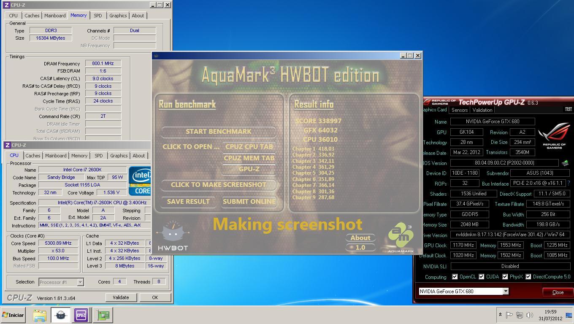Open CPUZ CPU TAB from AquaMark
The image size is (574, 324).
(x=249, y=147)
